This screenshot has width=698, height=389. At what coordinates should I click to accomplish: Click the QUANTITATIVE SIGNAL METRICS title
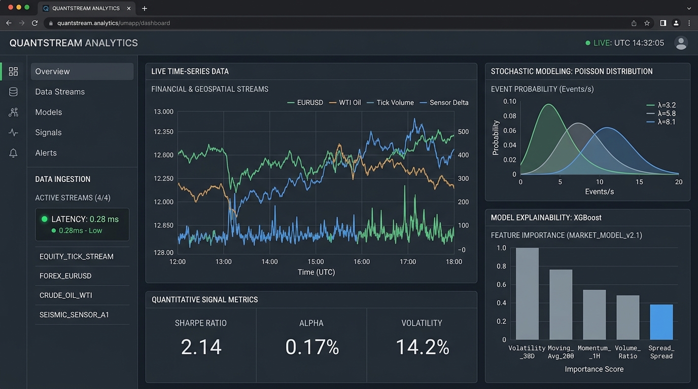(205, 300)
